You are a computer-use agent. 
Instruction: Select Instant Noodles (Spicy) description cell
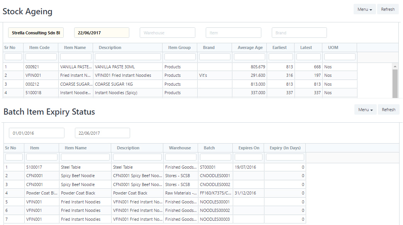coord(128,93)
